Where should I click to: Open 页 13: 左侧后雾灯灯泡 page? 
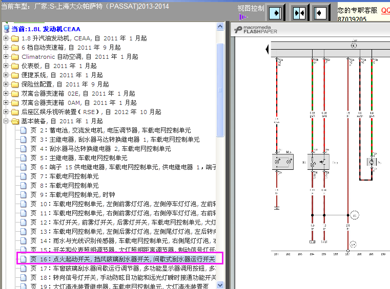click(x=123, y=231)
